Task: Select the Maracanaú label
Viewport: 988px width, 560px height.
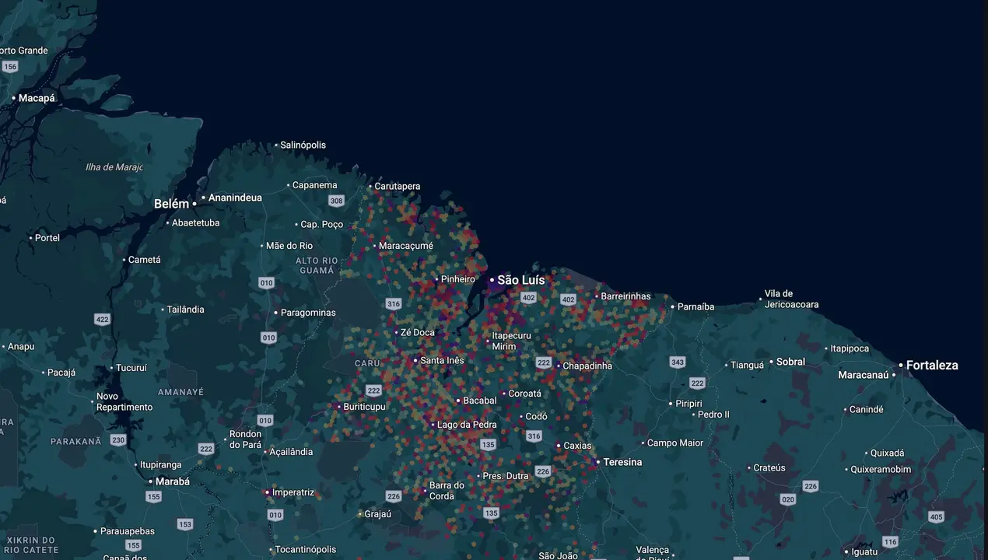Action: coord(864,375)
